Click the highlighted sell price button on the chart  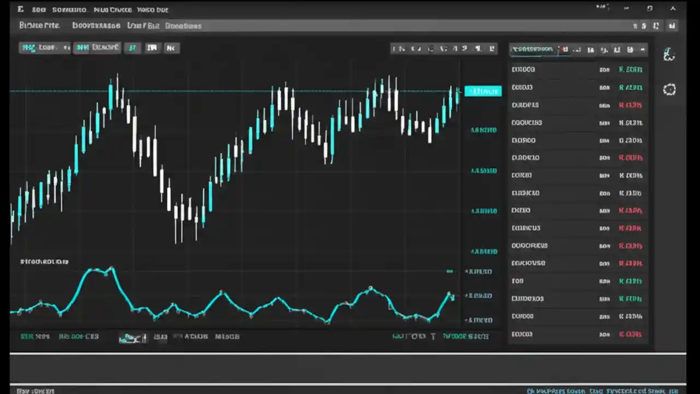(483, 91)
